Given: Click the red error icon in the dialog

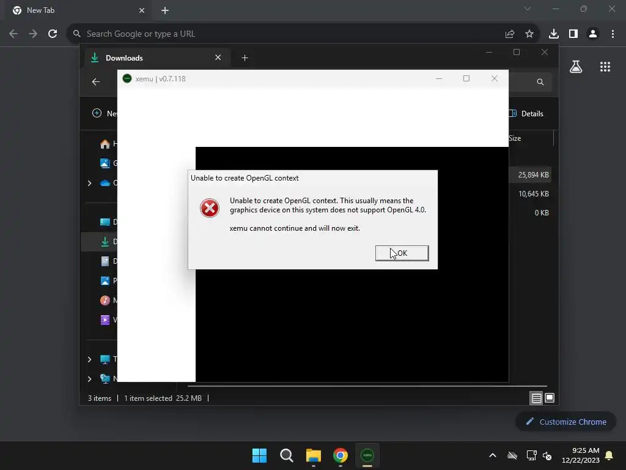Looking at the screenshot, I should tap(210, 208).
